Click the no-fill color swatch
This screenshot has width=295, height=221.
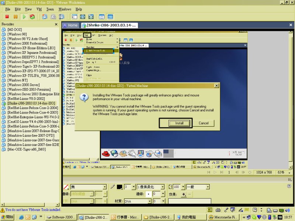[x=66, y=187]
